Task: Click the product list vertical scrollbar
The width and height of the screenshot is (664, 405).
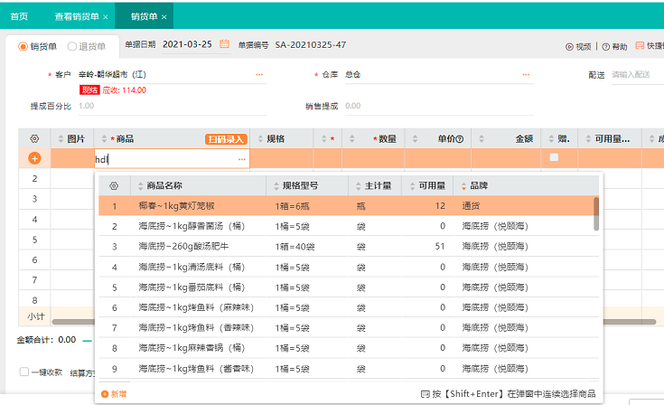Action: coord(595,213)
